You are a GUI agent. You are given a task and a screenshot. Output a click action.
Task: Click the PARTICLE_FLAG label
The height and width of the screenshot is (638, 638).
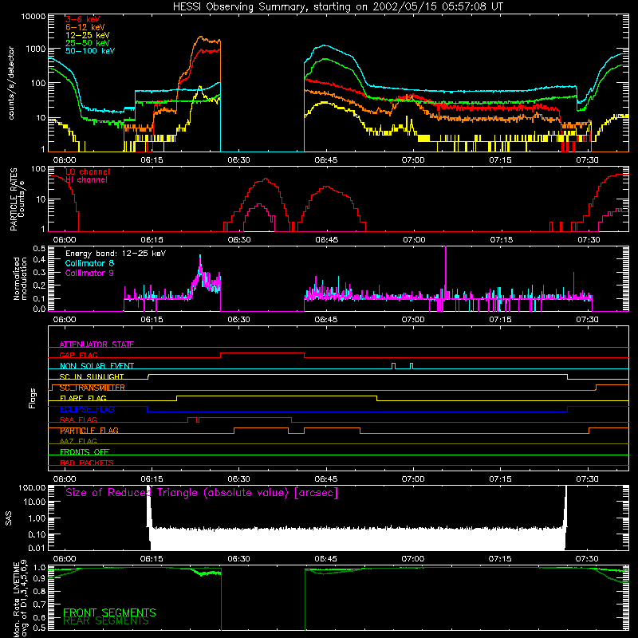click(x=89, y=431)
